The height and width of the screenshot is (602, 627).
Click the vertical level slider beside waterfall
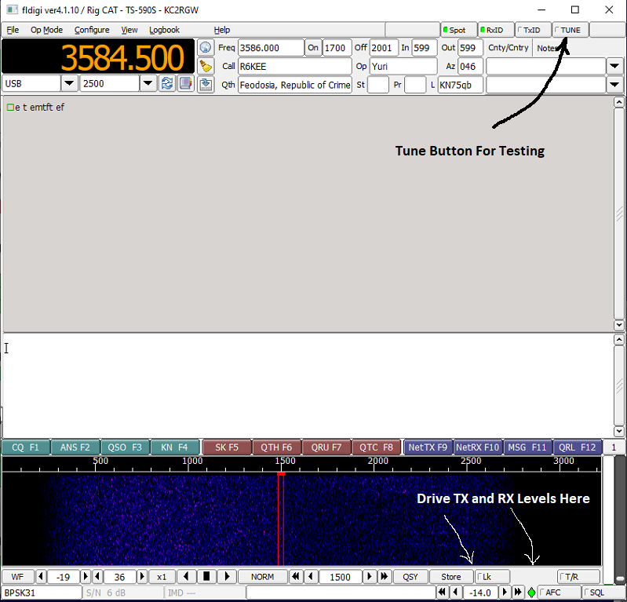pyautogui.click(x=620, y=520)
